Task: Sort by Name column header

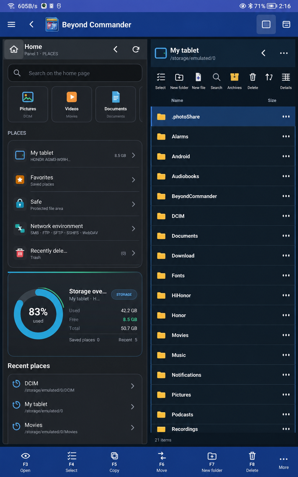Action: point(177,100)
